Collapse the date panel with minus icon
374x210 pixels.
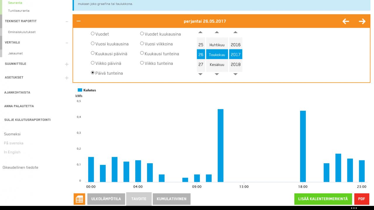(x=78, y=21)
